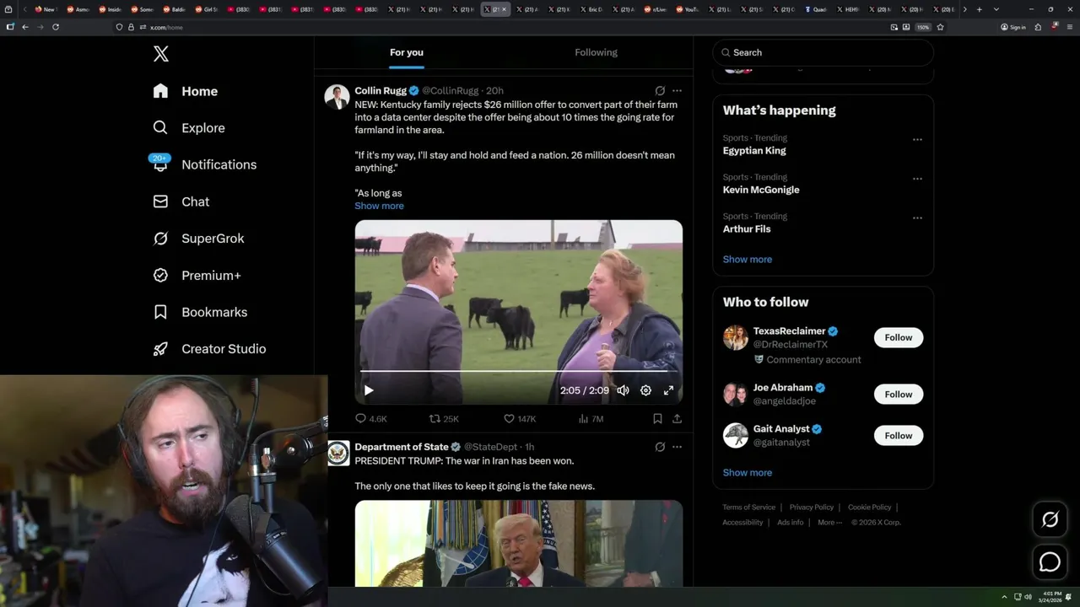
Task: Click browser Sign in button
Action: (1012, 27)
